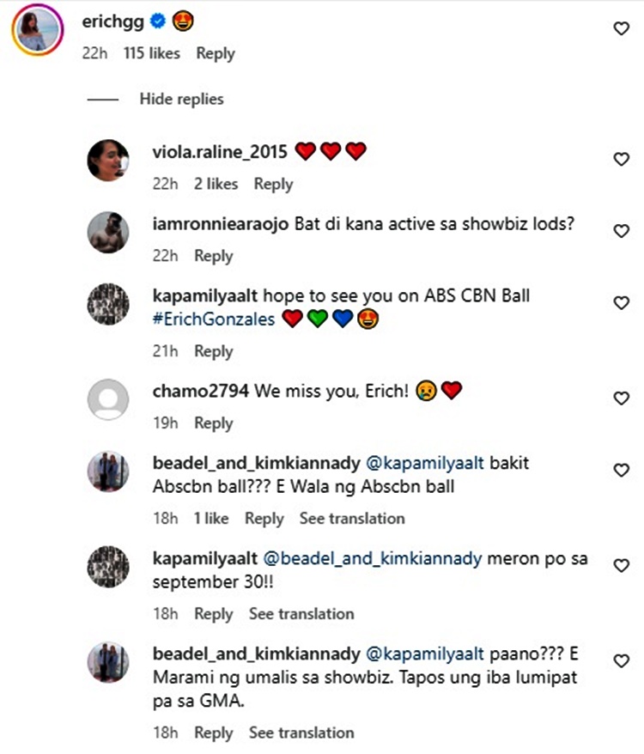Image resolution: width=644 pixels, height=754 pixels.
Task: Reply to chamo2794's comment
Action: click(x=214, y=423)
